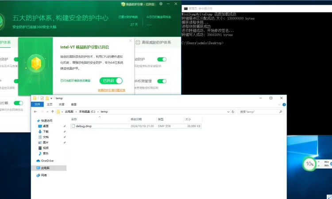The width and height of the screenshot is (332, 199).
Task: Click 此电脑 in address breadcrumb
Action: 69,111
